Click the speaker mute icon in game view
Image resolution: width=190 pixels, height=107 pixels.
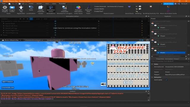click(103, 84)
